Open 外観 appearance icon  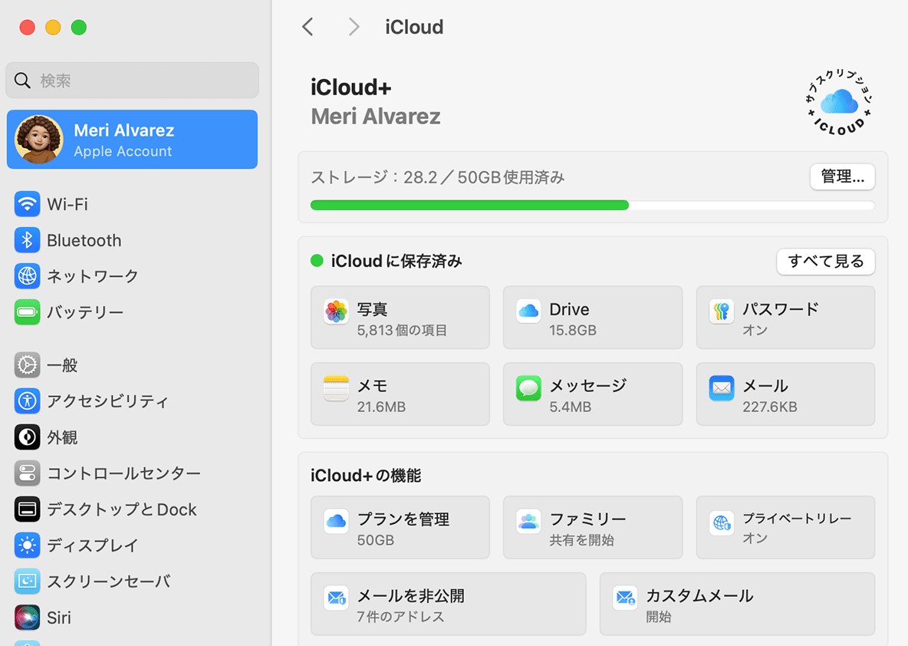27,437
